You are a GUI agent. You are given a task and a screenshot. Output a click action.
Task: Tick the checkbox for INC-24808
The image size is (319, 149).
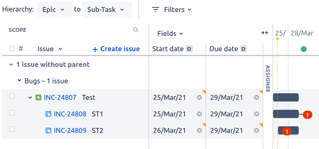[x=12, y=113]
